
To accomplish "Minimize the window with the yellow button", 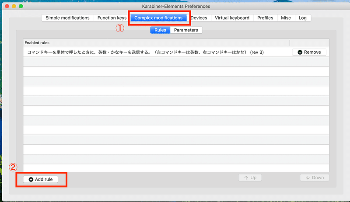I will pos(14,6).
